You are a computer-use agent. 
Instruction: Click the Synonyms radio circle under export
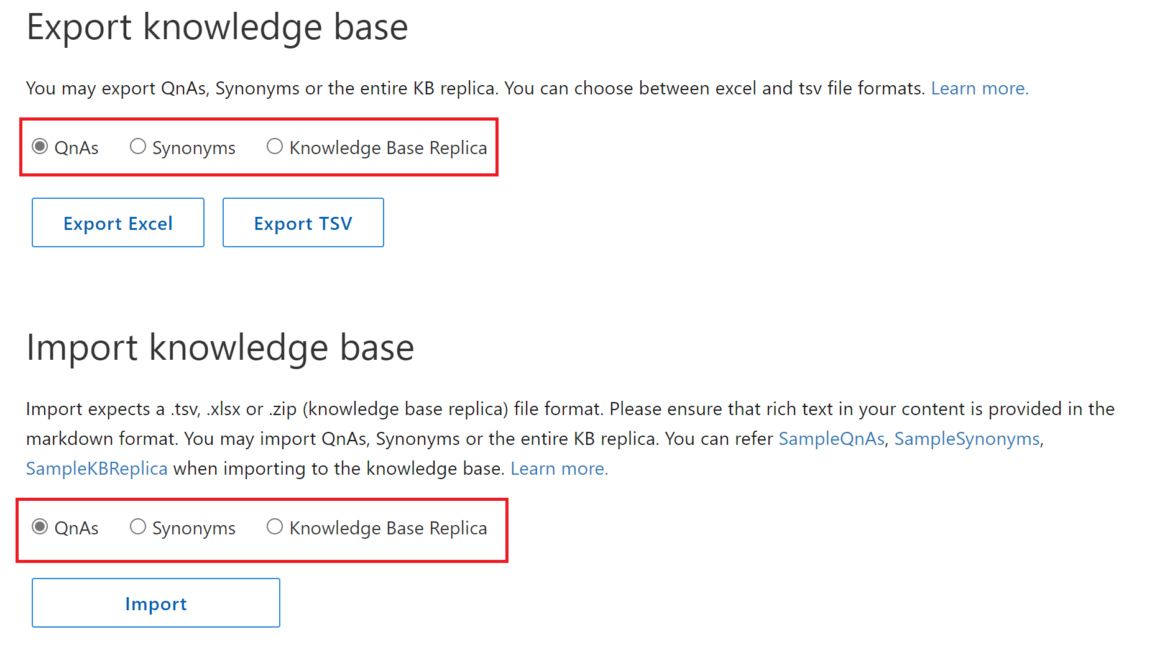tap(138, 147)
